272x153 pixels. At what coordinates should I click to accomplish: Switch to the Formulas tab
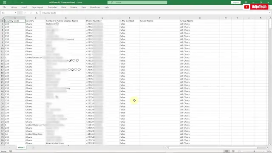[52, 7]
